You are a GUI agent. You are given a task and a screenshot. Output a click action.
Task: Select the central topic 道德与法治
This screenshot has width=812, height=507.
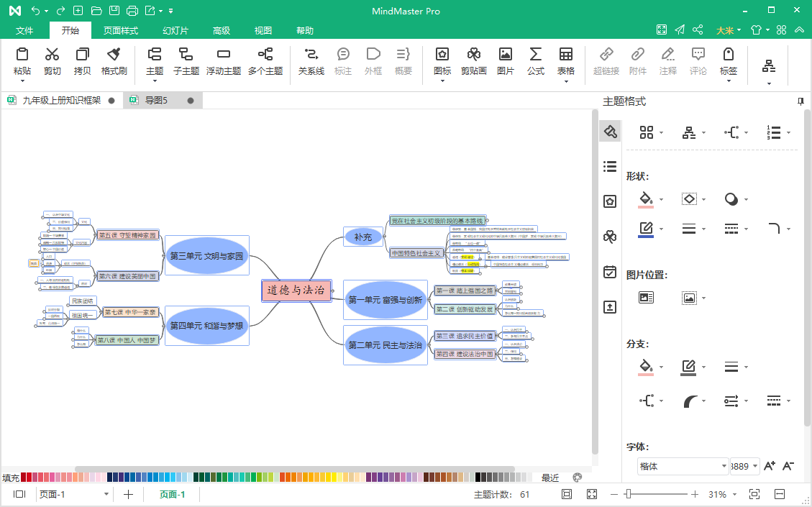point(296,291)
